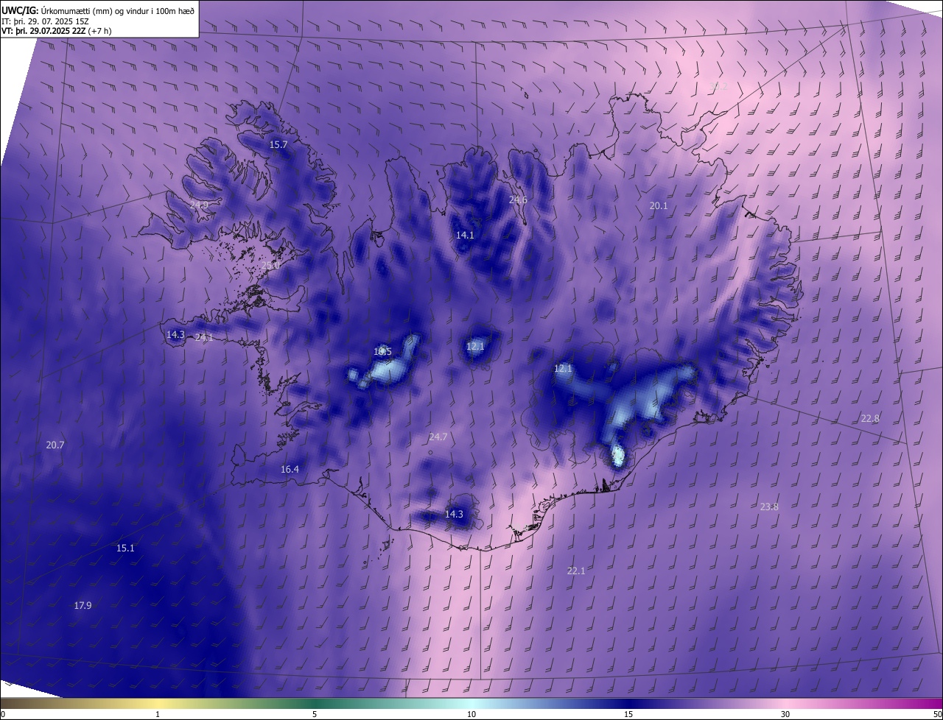The image size is (943, 720).
Task: Click the 15.7 value in the Westfjords
Action: pyautogui.click(x=278, y=145)
